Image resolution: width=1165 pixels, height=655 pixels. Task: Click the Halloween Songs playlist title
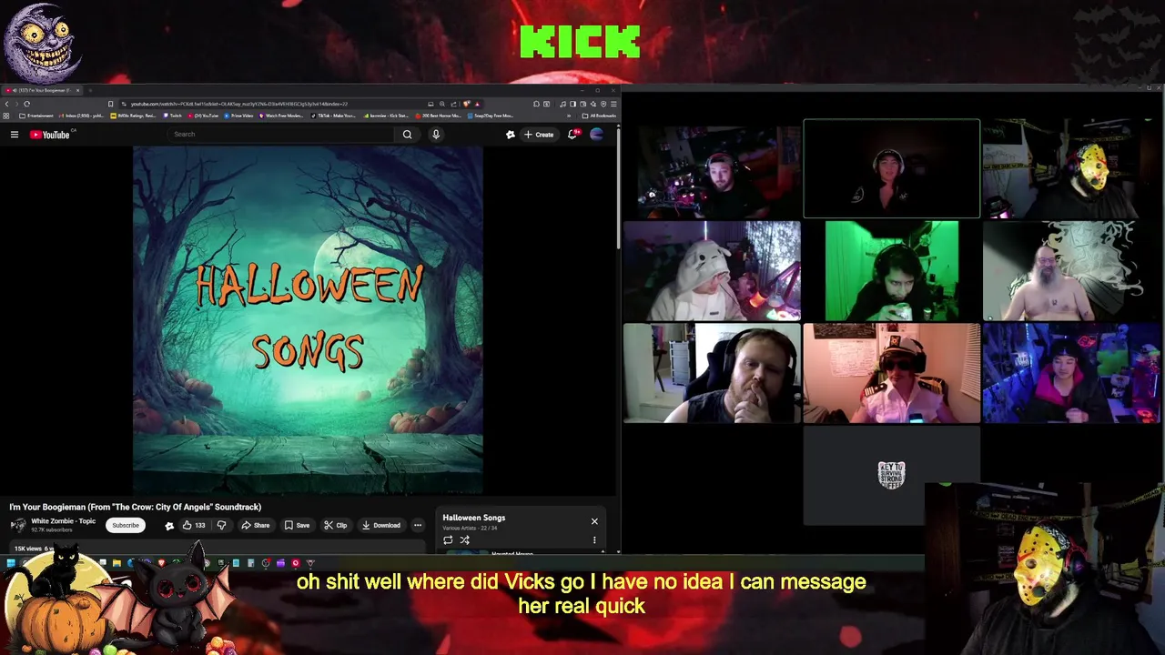point(473,518)
